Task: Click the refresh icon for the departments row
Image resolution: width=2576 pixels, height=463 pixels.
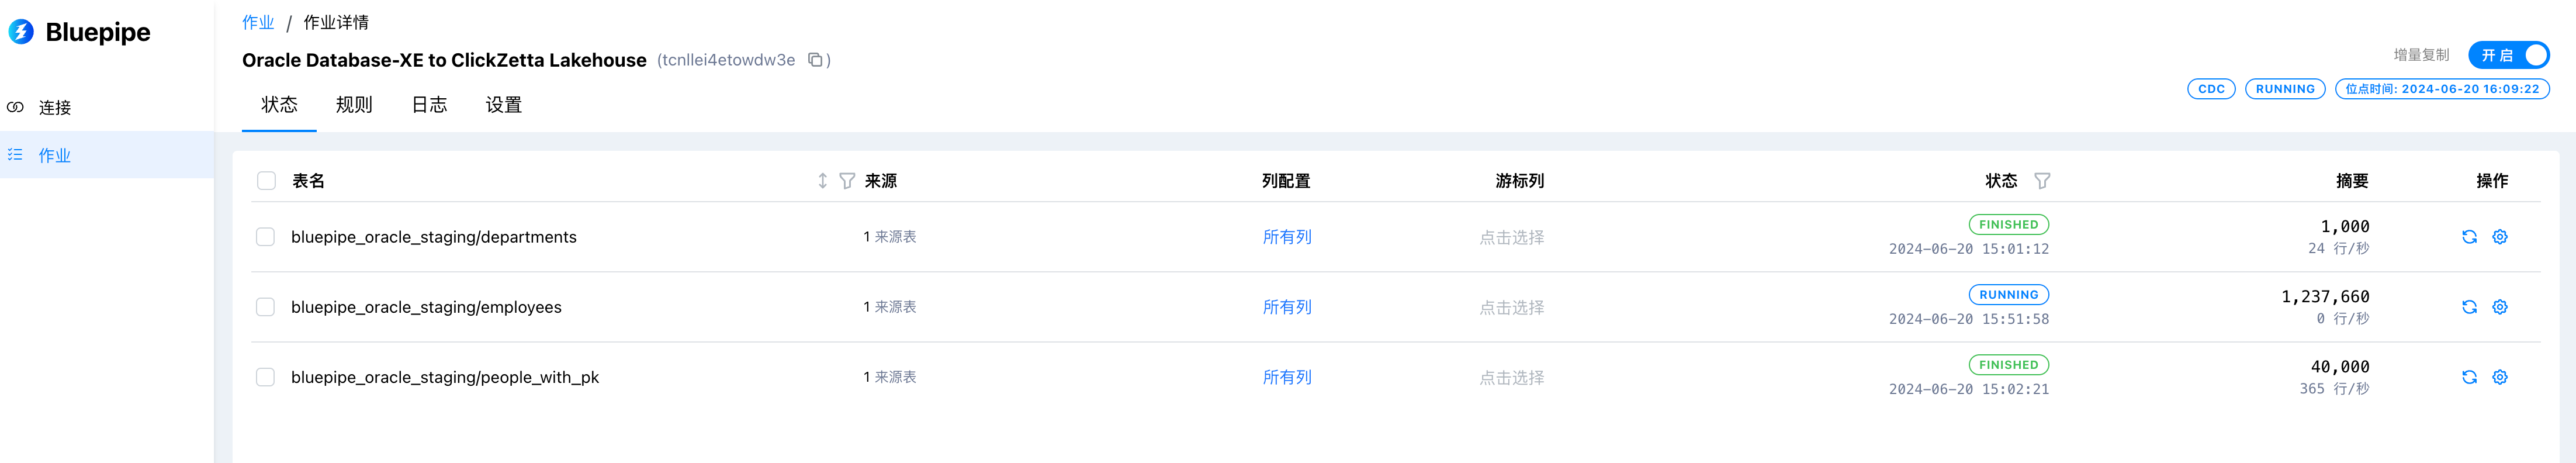Action: click(x=2469, y=237)
